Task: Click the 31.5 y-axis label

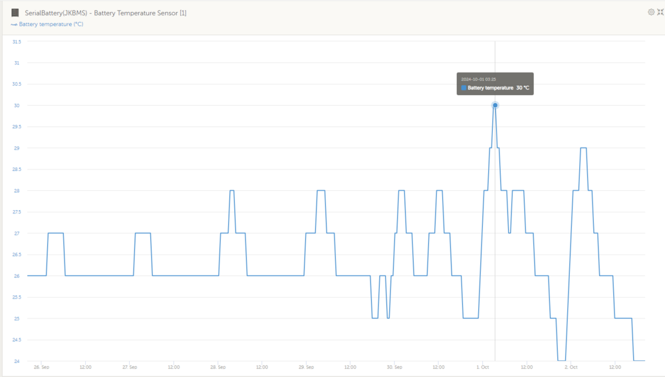Action: pyautogui.click(x=17, y=42)
